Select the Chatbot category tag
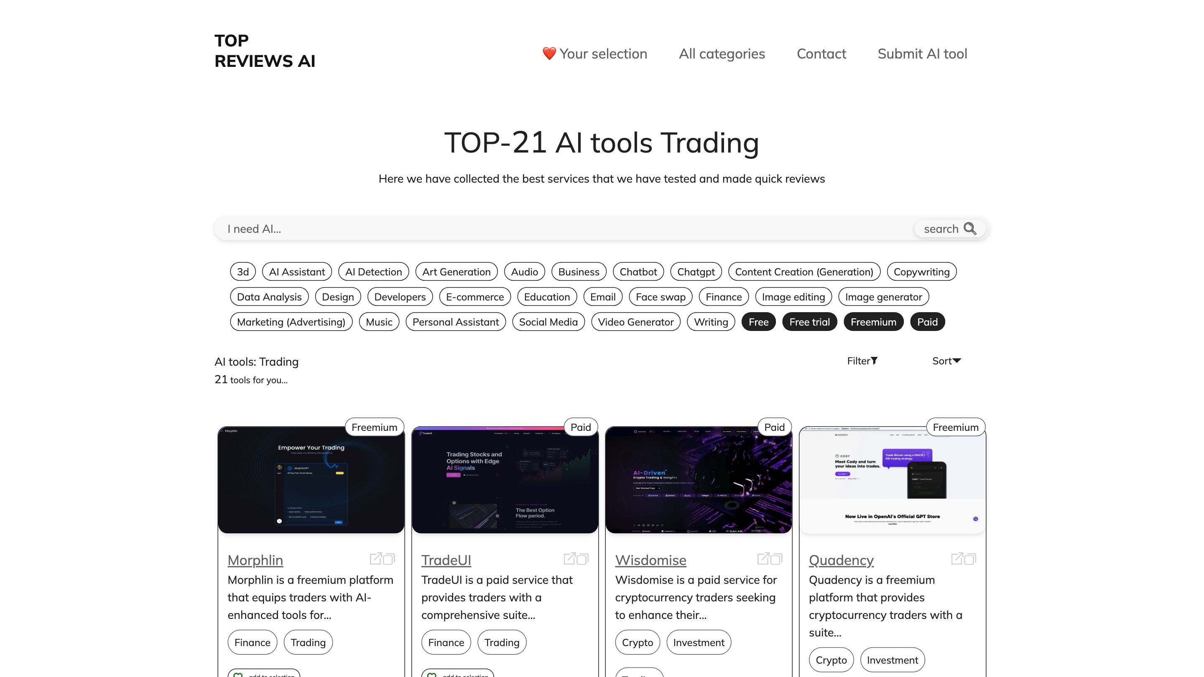The height and width of the screenshot is (677, 1204). point(638,272)
